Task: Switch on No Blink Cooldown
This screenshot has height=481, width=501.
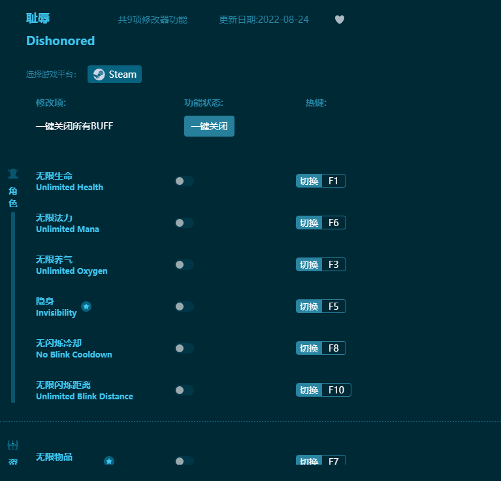Action: [x=184, y=349]
